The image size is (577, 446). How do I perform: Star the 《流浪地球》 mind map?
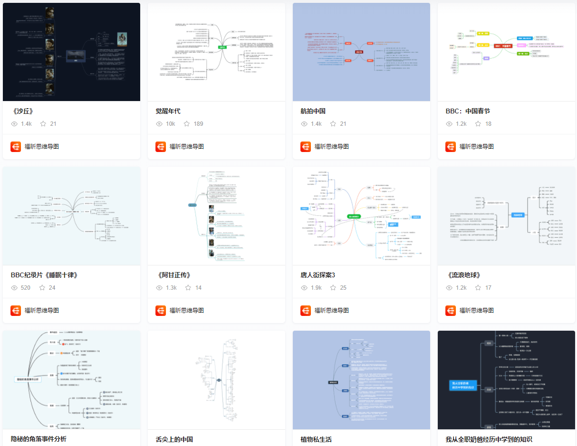click(478, 288)
